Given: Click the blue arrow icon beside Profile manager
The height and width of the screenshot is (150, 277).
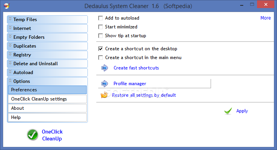Looking at the screenshot, I should pos(105,84).
